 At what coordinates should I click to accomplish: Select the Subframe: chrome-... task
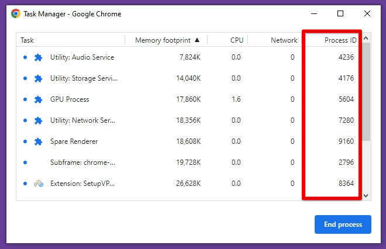189,162
